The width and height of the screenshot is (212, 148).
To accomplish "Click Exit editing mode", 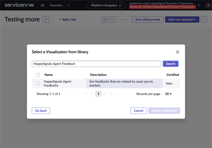I will click(x=148, y=20).
